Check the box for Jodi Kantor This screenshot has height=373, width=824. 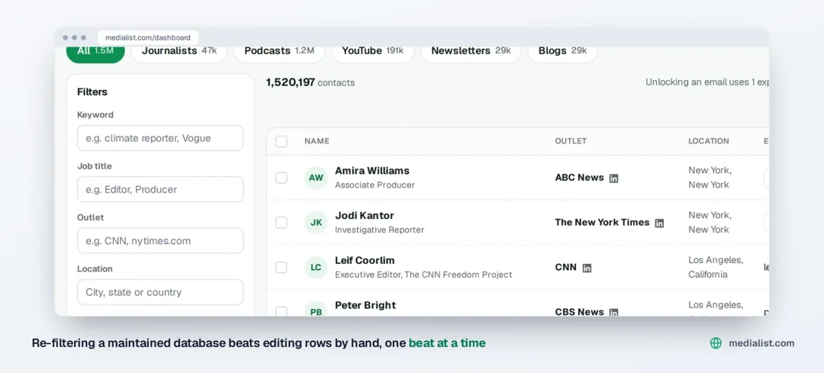click(282, 223)
